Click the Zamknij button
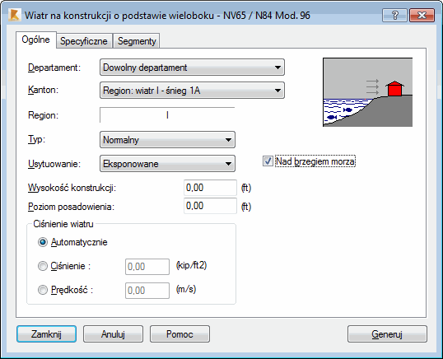This screenshot has width=443, height=359. (46, 334)
